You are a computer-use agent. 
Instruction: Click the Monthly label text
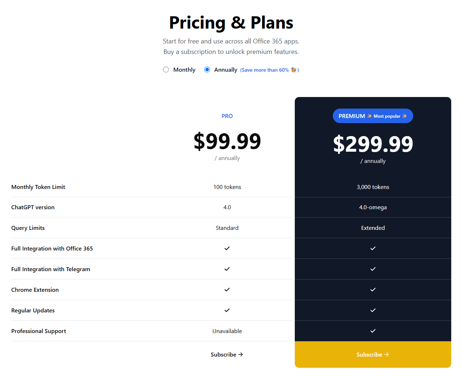(x=184, y=70)
